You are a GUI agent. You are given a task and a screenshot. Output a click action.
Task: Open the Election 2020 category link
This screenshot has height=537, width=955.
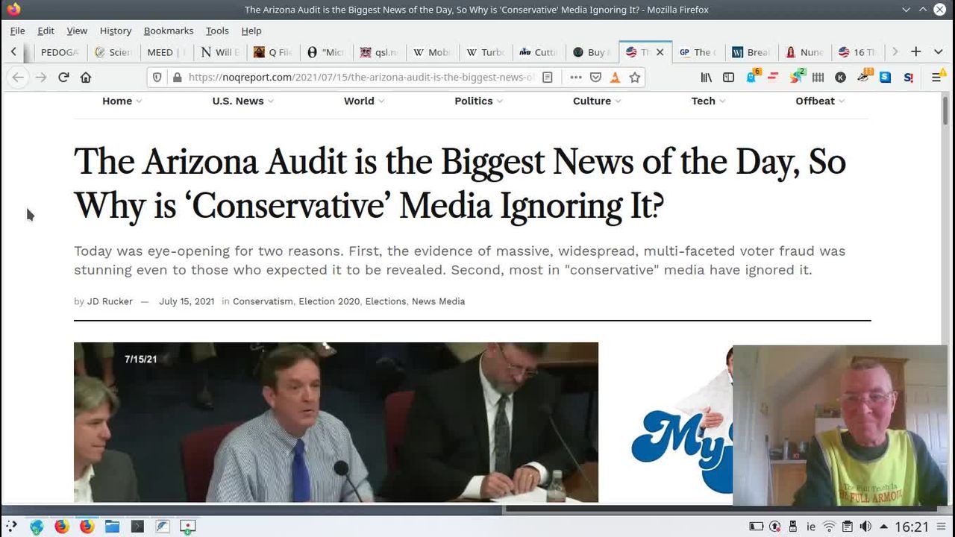click(329, 301)
